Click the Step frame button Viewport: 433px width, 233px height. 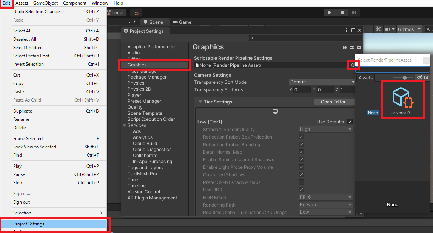click(x=354, y=12)
